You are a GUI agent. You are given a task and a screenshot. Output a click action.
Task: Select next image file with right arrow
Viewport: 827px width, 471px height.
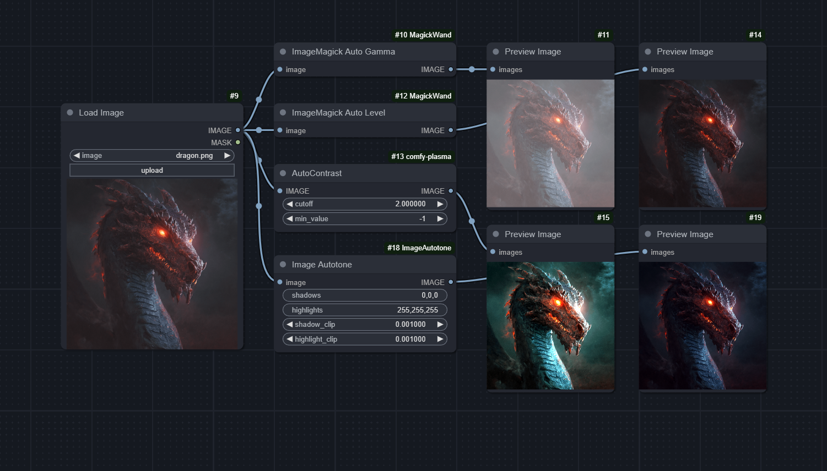227,156
